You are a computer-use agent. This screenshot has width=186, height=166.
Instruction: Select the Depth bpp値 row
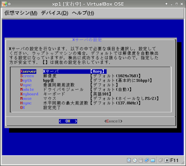tap(86, 81)
